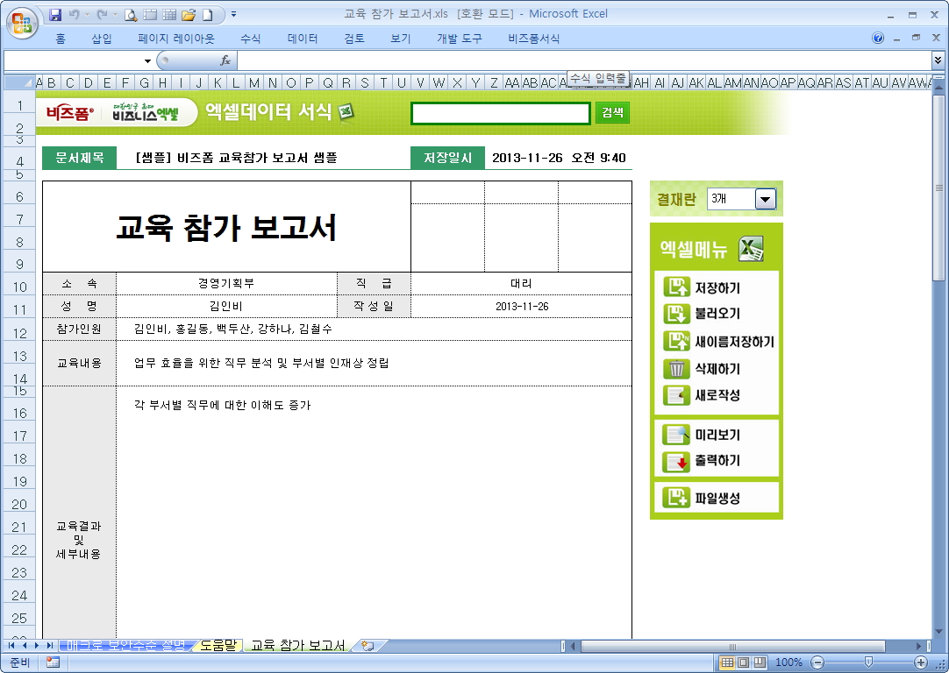949x673 pixels.
Task: Select cell with participants 김인비, 홍길동
Action: pyautogui.click(x=374, y=329)
